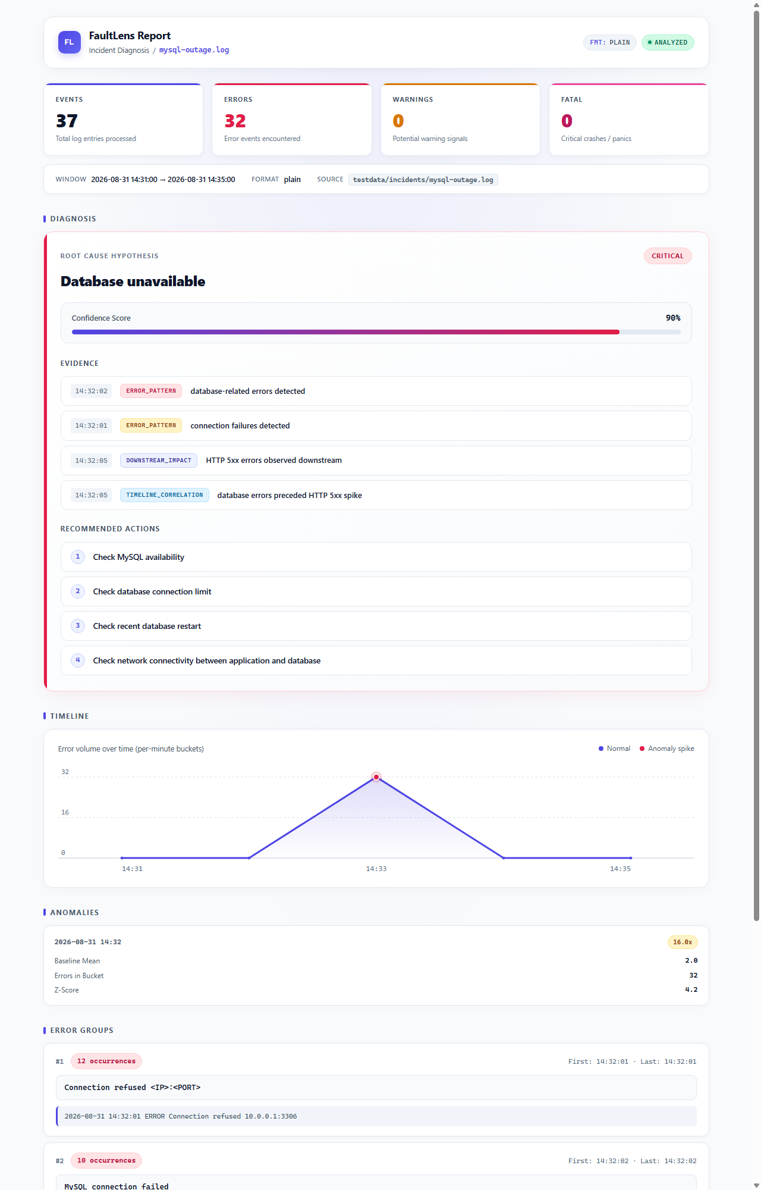Click the 12 occurrences badge
The width and height of the screenshot is (761, 1190).
click(106, 1061)
